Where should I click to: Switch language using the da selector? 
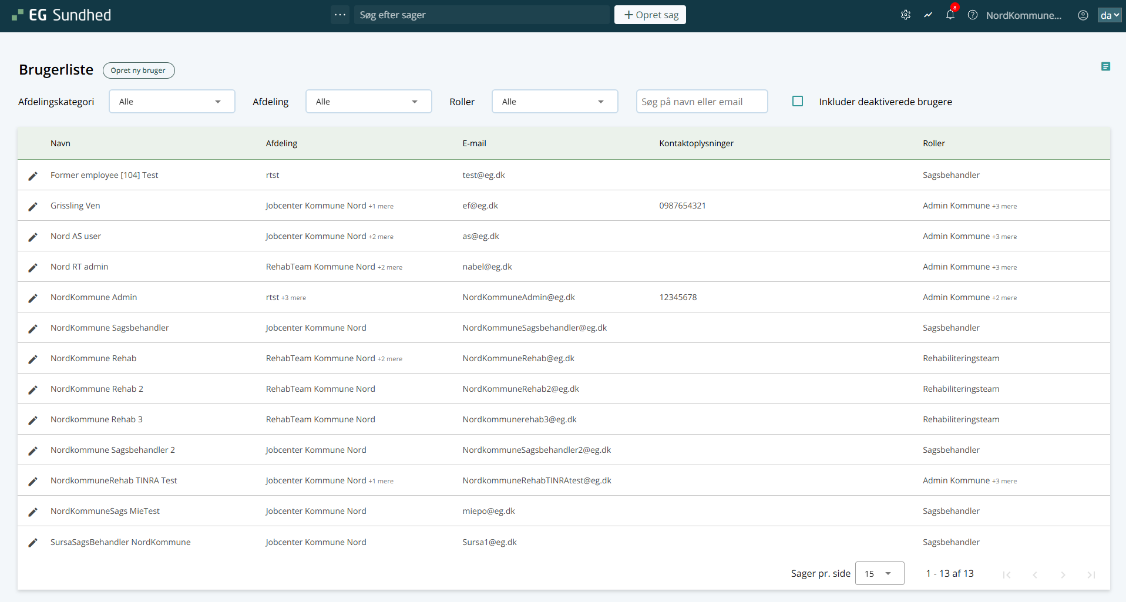pyautogui.click(x=1109, y=15)
